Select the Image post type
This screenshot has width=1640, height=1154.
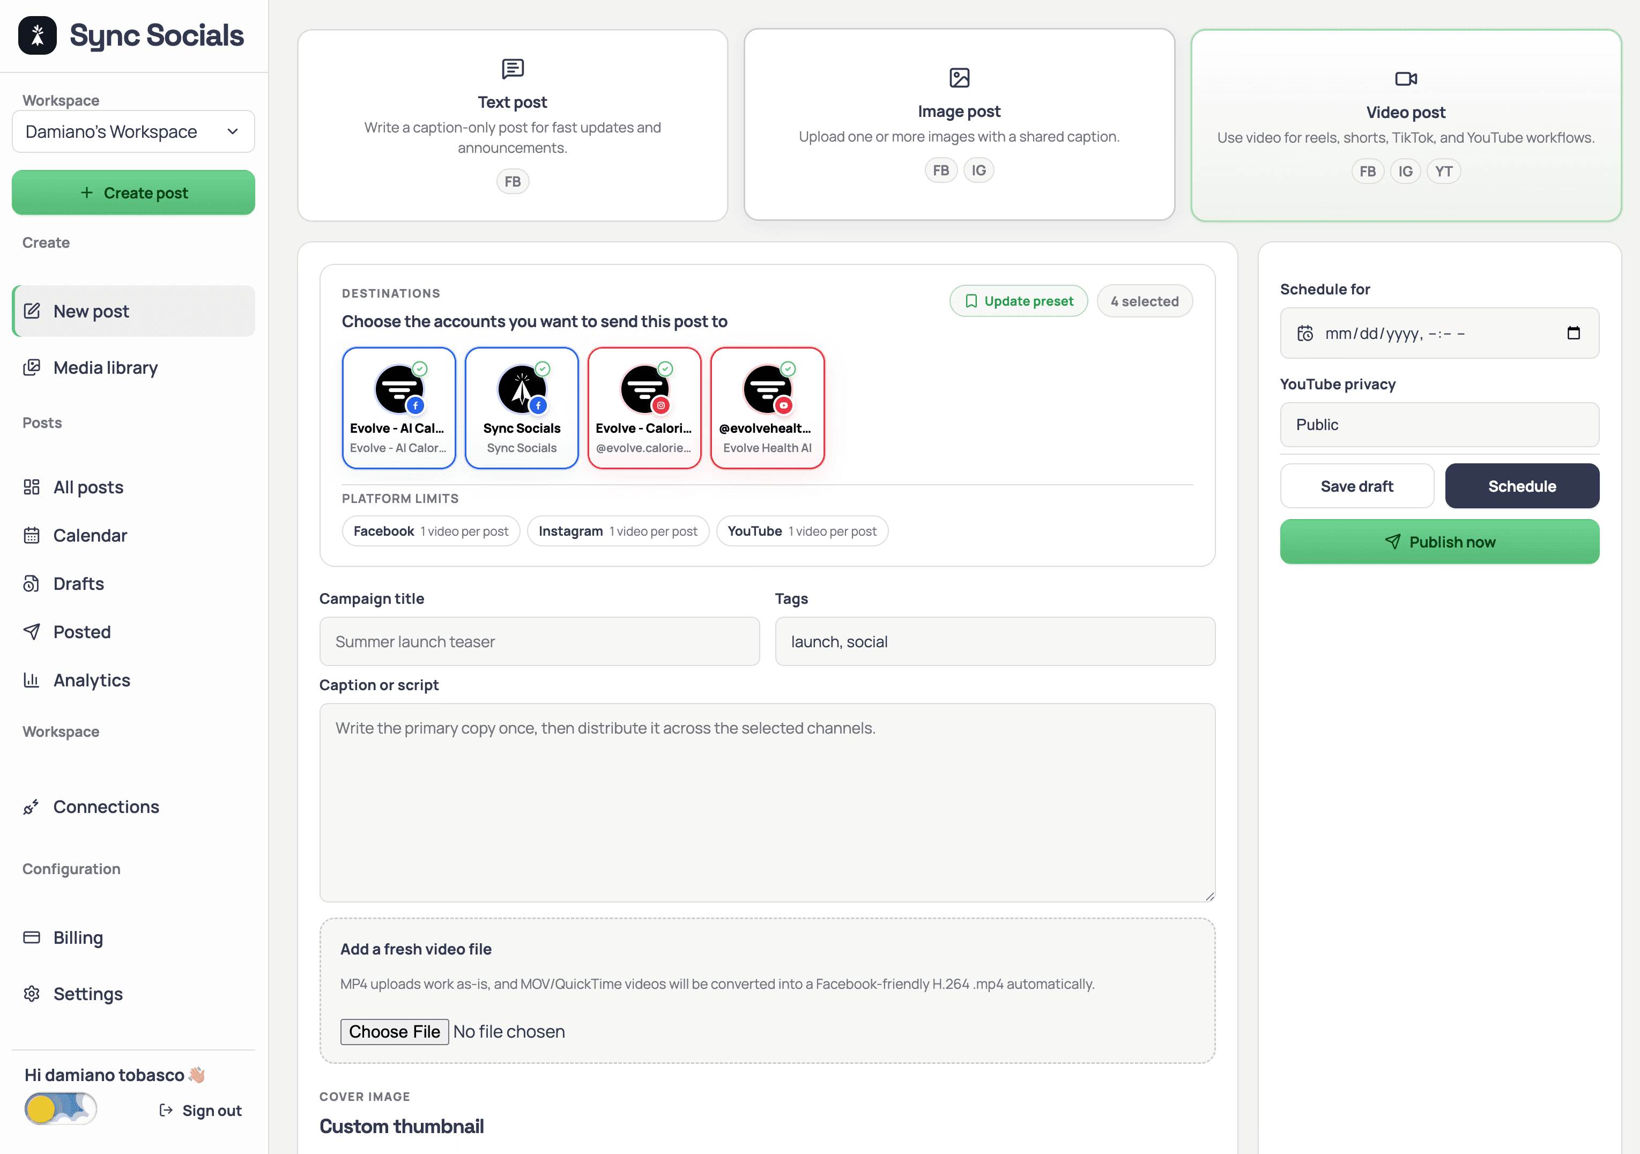tap(959, 125)
